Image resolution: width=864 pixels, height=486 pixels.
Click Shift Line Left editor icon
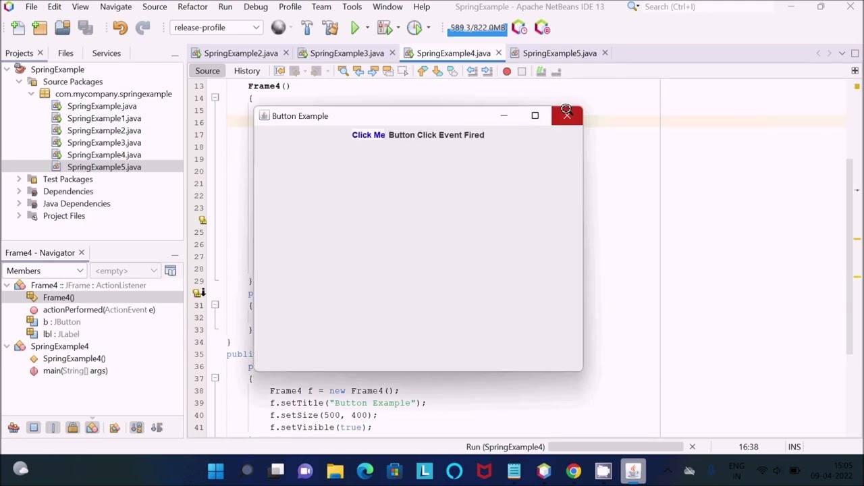pos(472,71)
